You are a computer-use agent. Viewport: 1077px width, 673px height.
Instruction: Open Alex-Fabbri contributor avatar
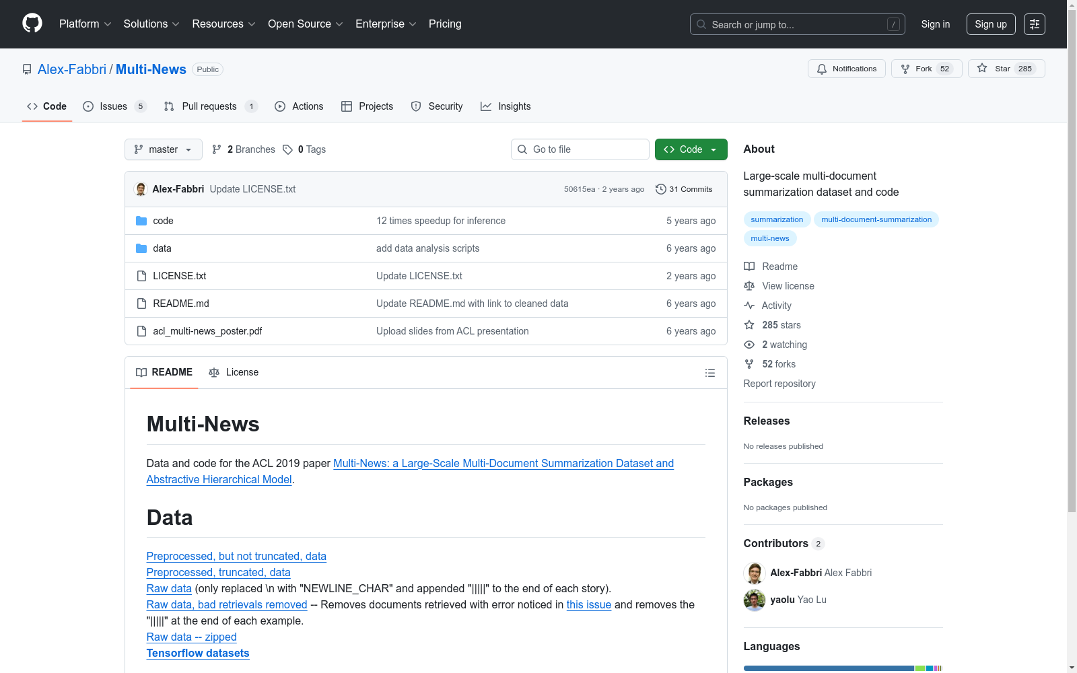click(x=755, y=573)
